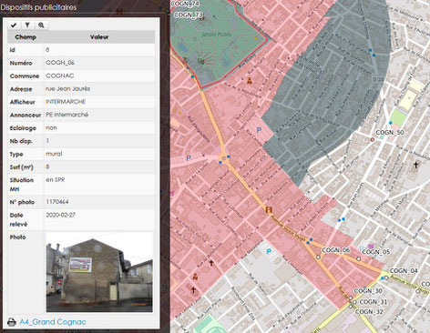Click the N° photo value 1170464
Viewport: 430px width, 333px height.
point(57,202)
